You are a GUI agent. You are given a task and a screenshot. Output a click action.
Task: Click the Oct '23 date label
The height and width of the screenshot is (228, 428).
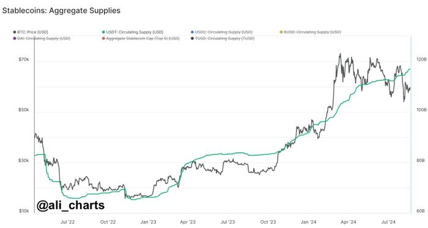[268, 222]
